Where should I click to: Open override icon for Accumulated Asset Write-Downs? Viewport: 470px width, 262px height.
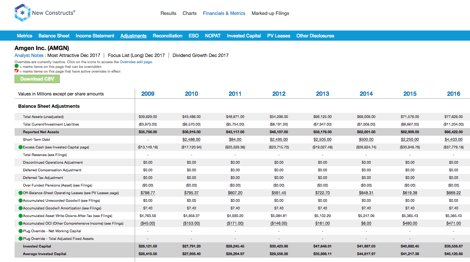coord(20,216)
